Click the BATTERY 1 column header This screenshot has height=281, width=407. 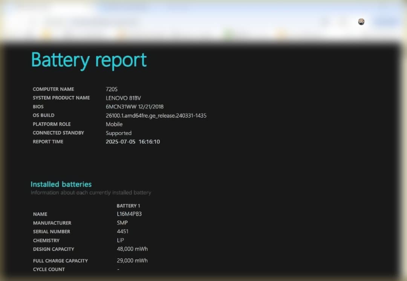tap(129, 206)
